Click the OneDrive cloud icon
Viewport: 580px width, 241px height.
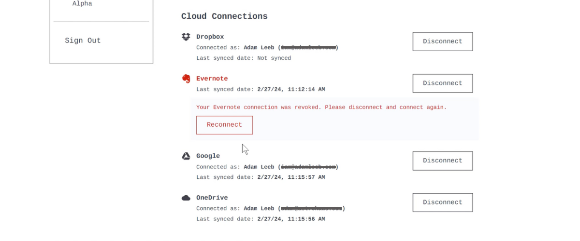186,198
